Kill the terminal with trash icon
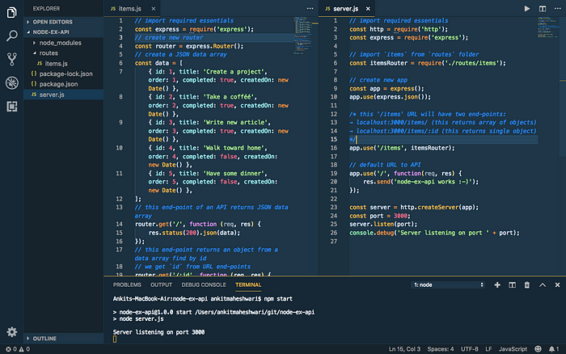The height and width of the screenshot is (354, 566). click(x=527, y=285)
